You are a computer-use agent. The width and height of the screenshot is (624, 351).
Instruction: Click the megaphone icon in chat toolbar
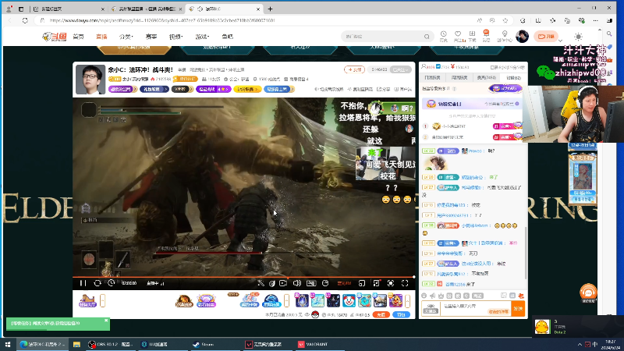(x=433, y=296)
